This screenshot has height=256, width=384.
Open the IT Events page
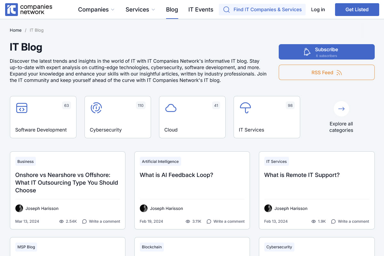pos(201,10)
